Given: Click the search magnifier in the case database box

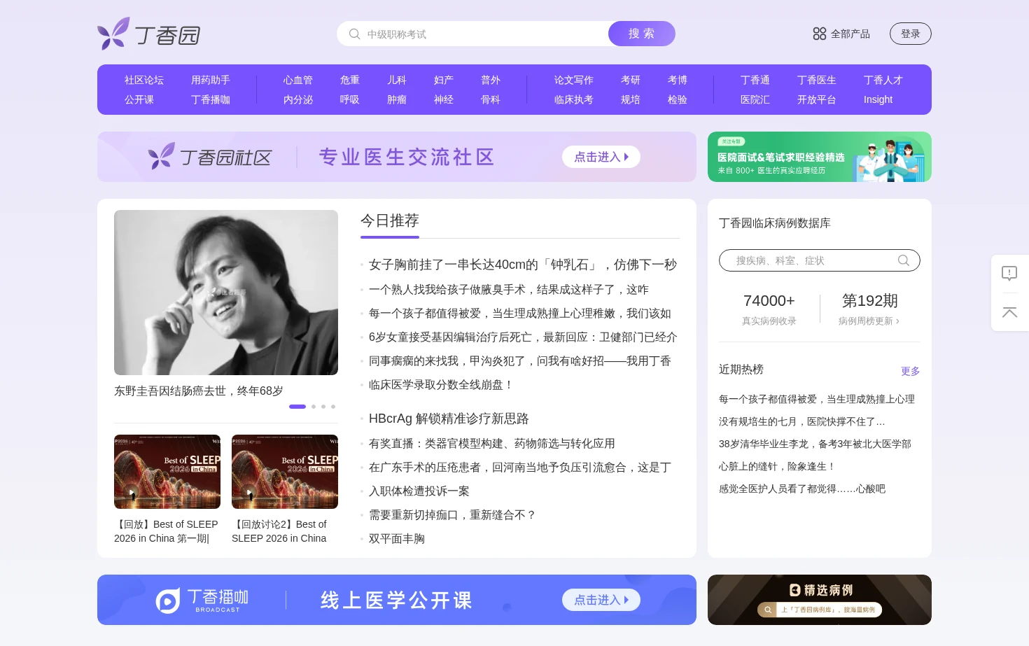Looking at the screenshot, I should tap(904, 260).
